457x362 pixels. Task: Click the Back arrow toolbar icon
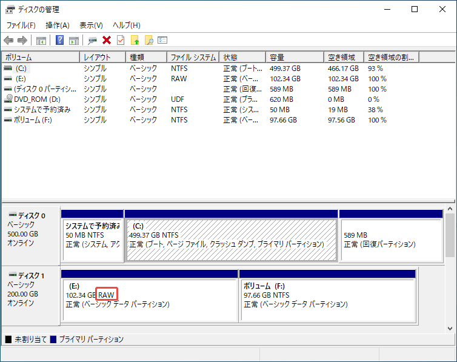(8, 40)
